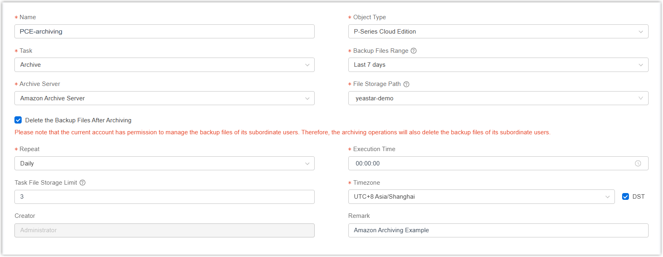This screenshot has width=663, height=257.
Task: Click the disabled Creator field
Action: point(164,230)
